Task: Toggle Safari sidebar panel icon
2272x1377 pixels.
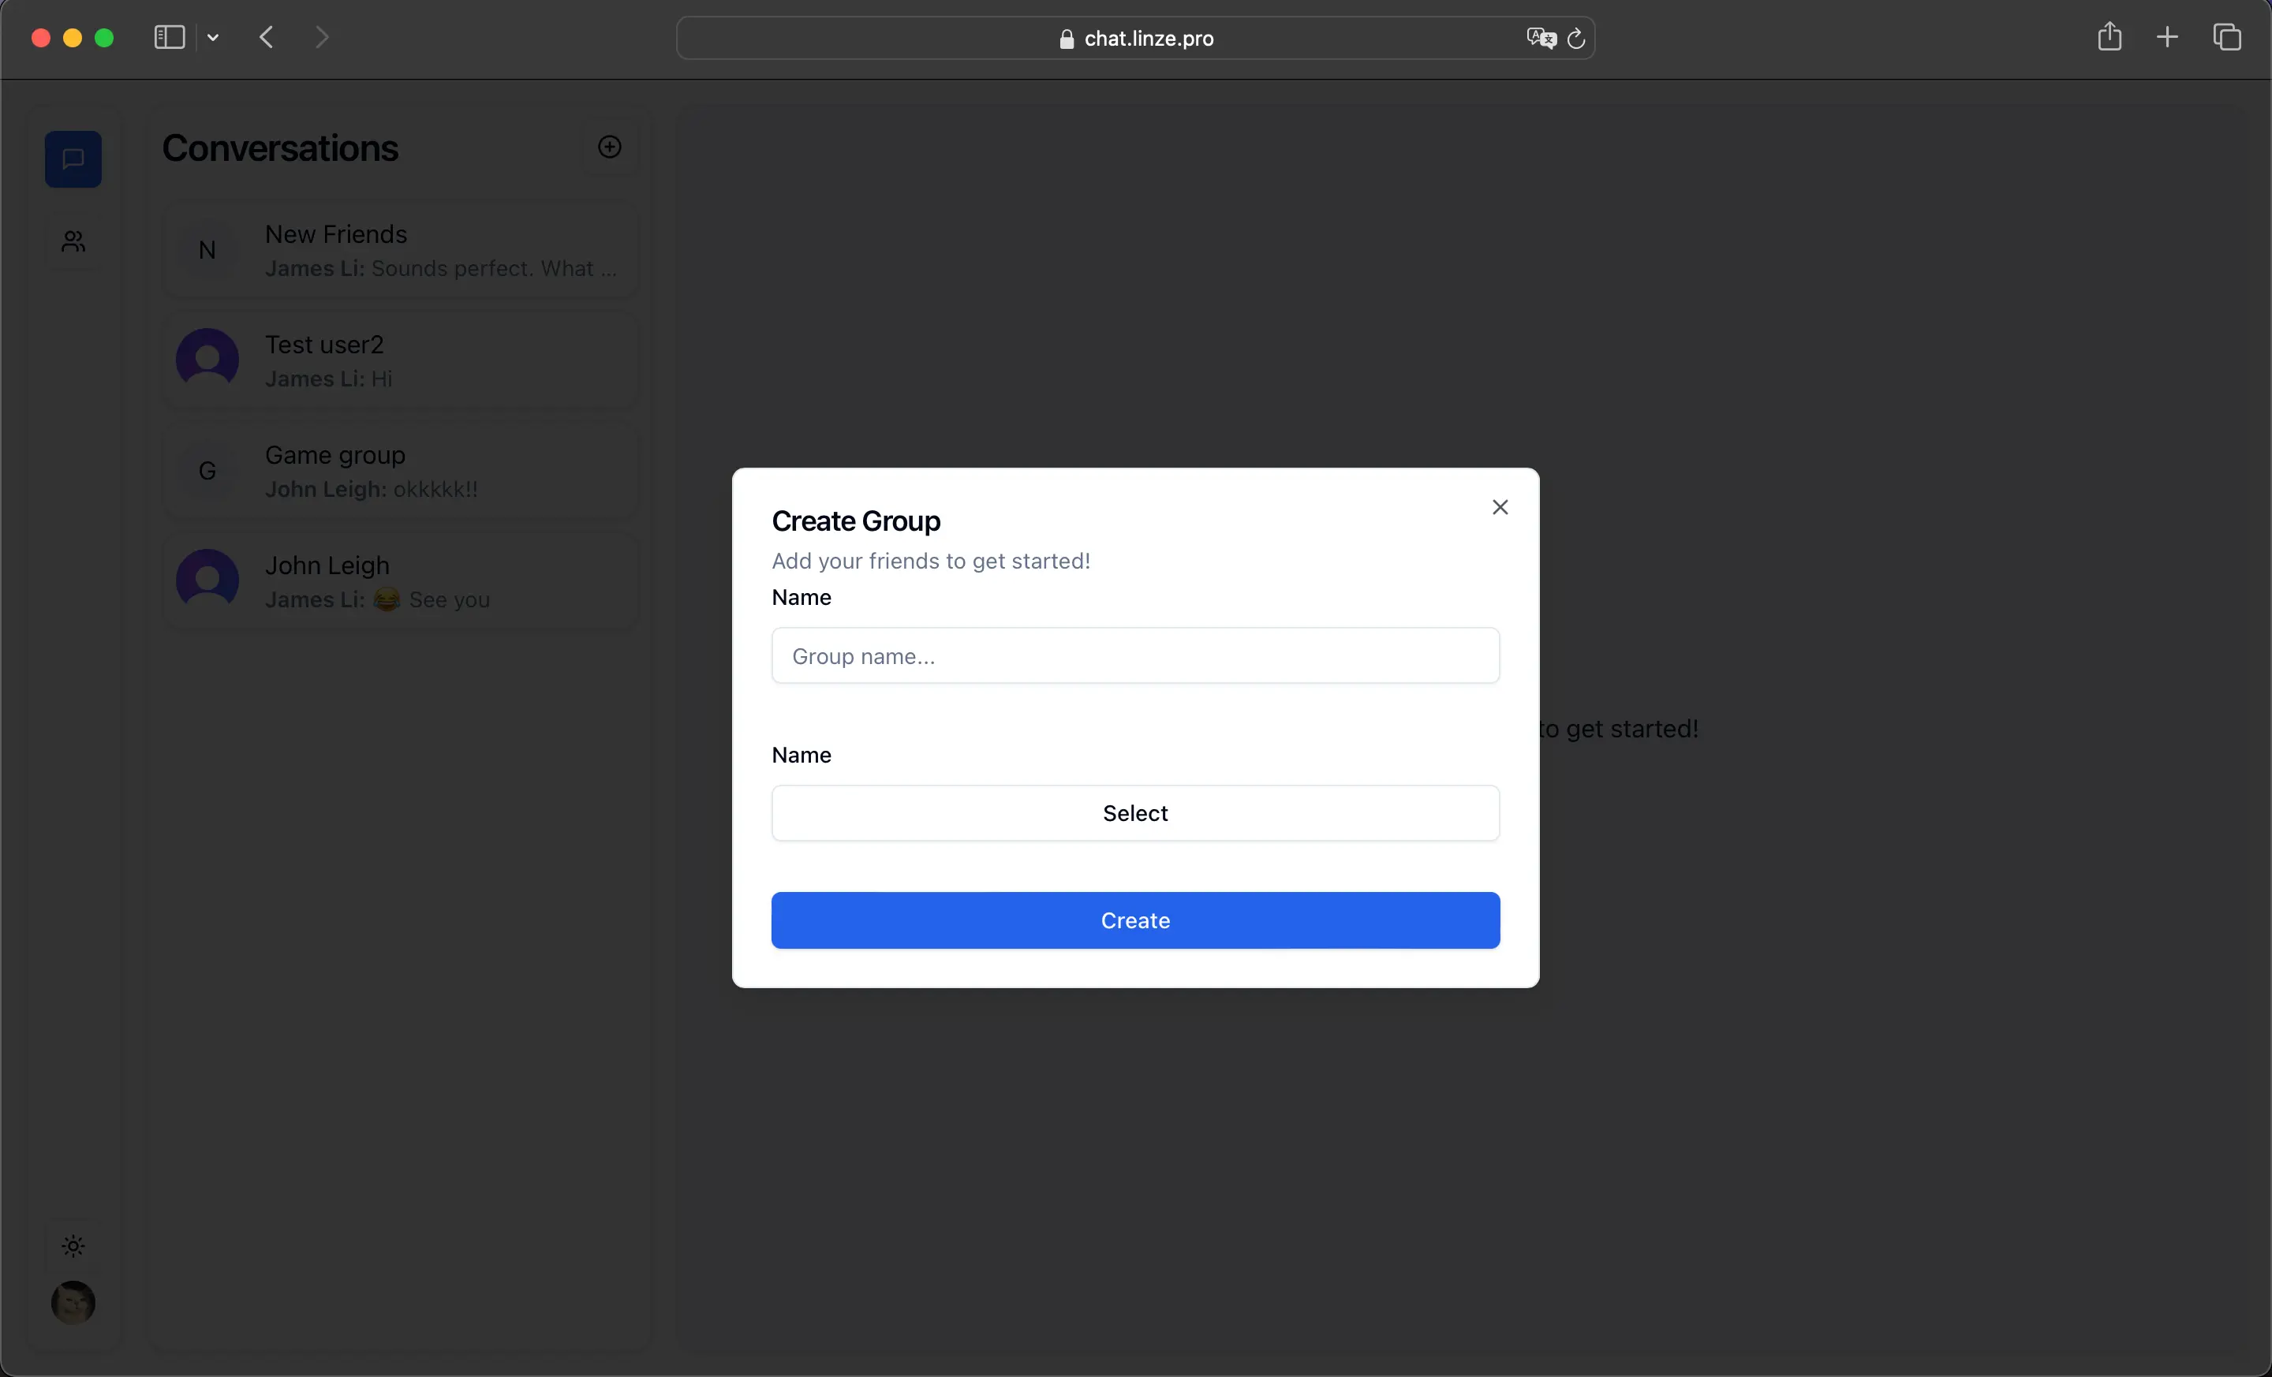Action: point(170,38)
